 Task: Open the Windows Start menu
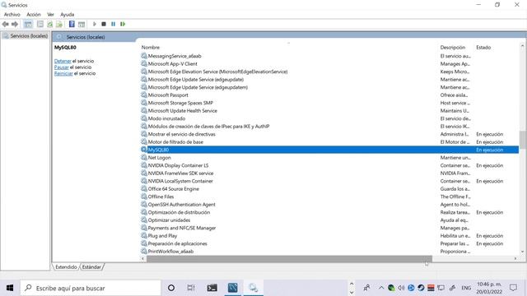[10, 288]
